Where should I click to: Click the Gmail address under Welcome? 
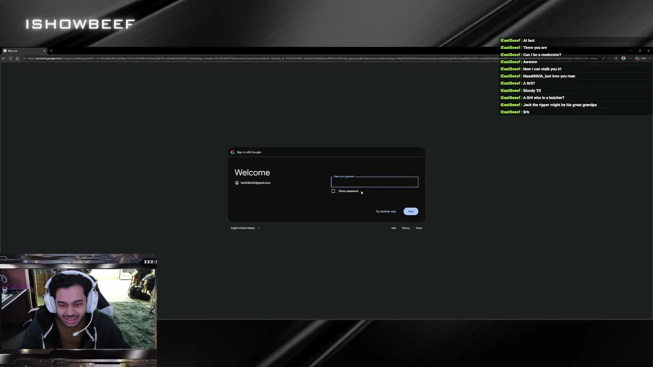tap(256, 182)
